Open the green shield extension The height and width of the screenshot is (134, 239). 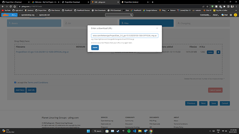point(212,7)
